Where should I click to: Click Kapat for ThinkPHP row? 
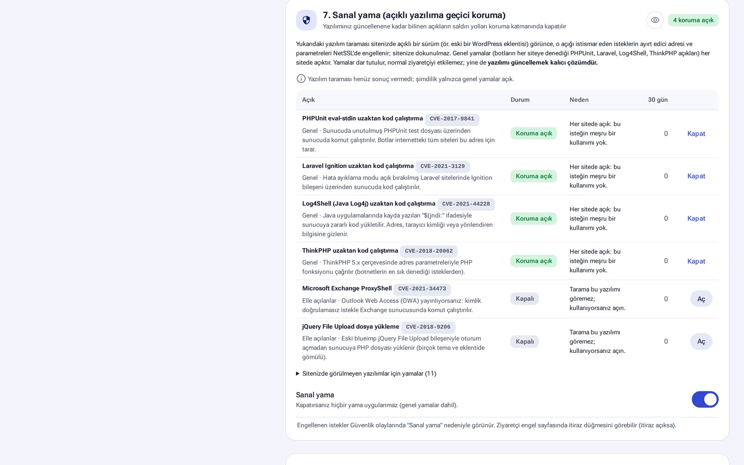pos(696,261)
